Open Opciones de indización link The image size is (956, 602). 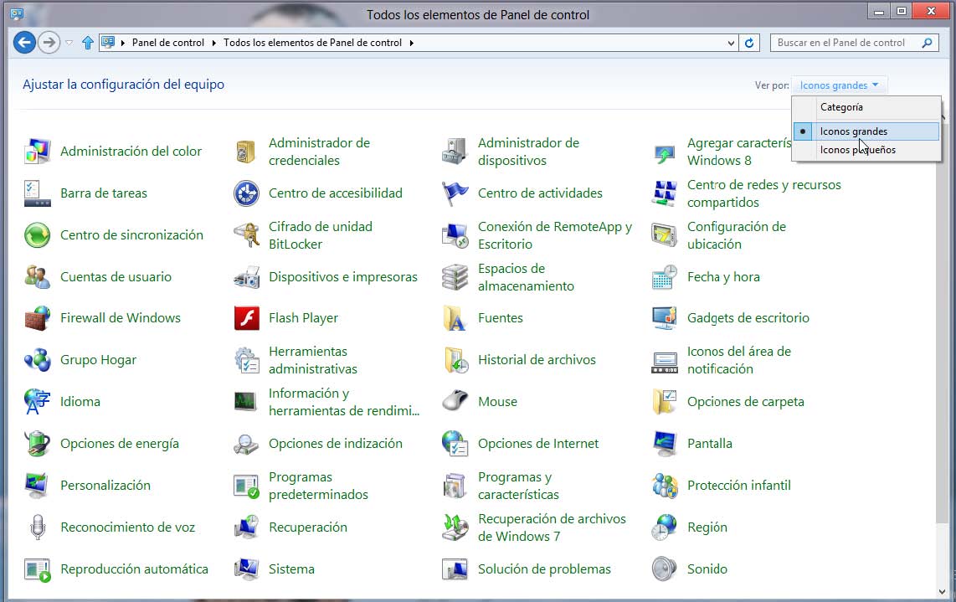336,444
